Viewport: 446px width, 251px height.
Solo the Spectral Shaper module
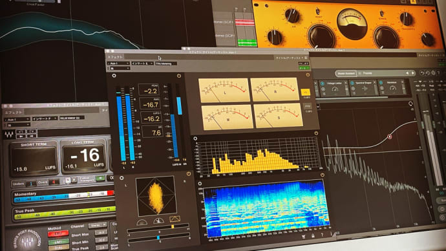(x=354, y=89)
